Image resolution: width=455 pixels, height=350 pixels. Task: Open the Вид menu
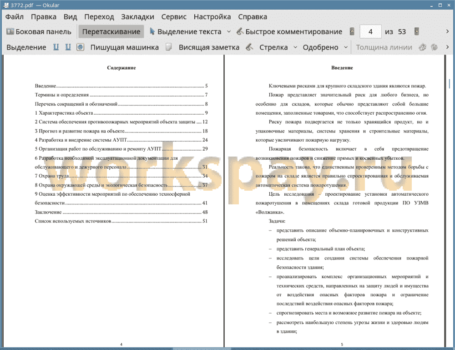pos(70,17)
